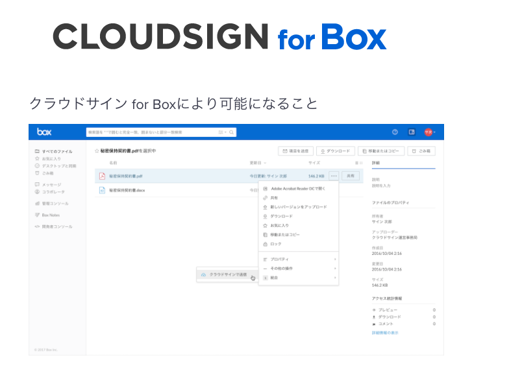Switch to list view icon
Screen dimensions: 522x375
click(x=356, y=163)
